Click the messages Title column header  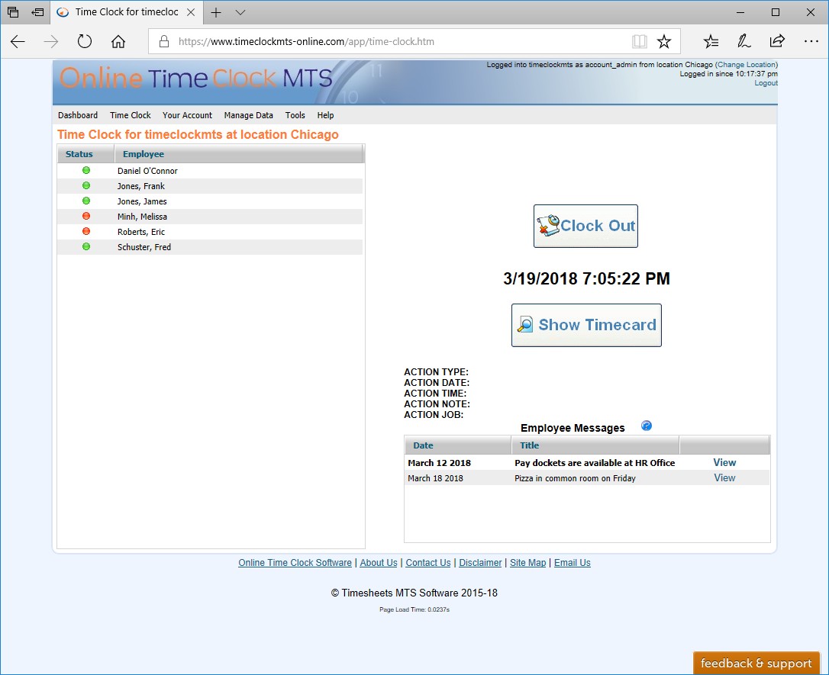pos(595,445)
